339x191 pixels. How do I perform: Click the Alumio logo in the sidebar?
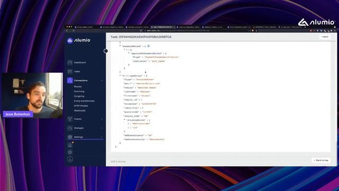pos(79,40)
